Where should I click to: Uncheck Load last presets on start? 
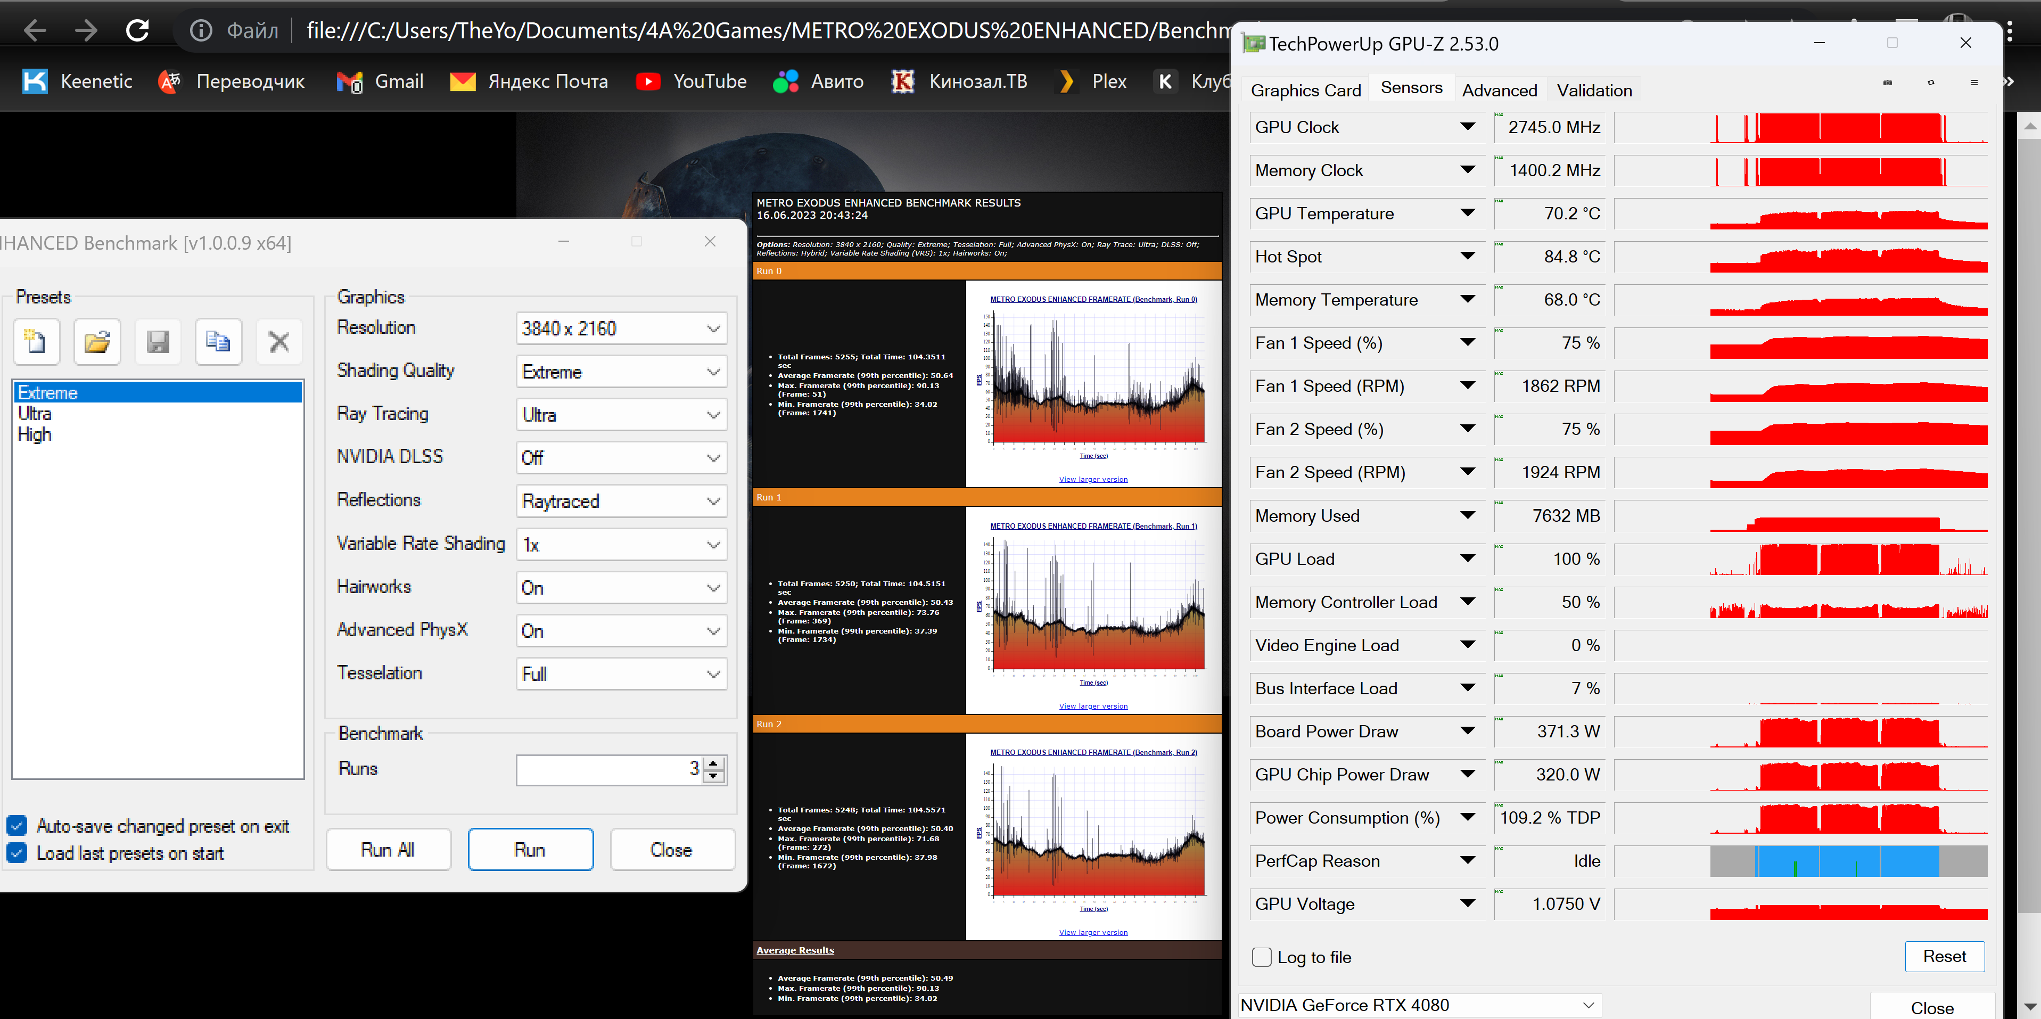[18, 852]
